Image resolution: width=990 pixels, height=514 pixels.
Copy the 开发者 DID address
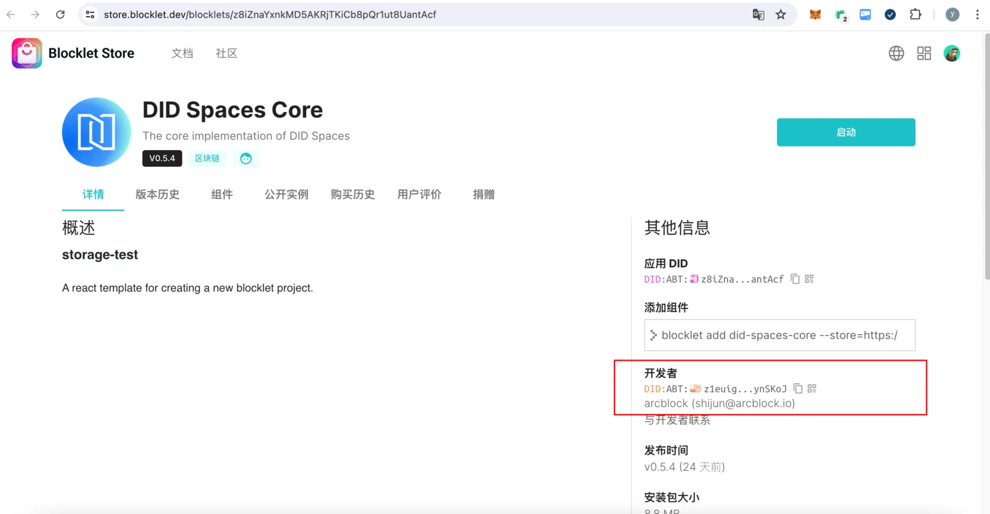click(x=798, y=389)
